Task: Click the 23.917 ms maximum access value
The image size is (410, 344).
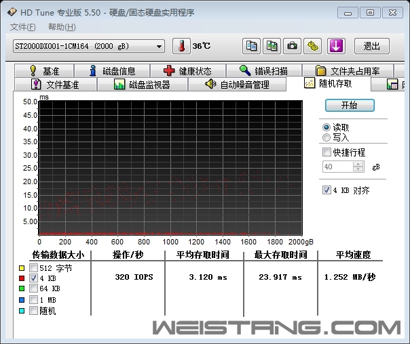Action: click(x=280, y=277)
